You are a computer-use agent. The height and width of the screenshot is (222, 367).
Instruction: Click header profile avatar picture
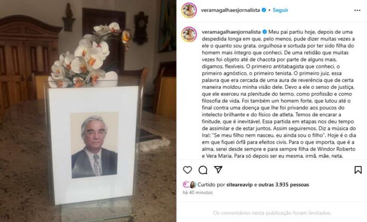[189, 11]
